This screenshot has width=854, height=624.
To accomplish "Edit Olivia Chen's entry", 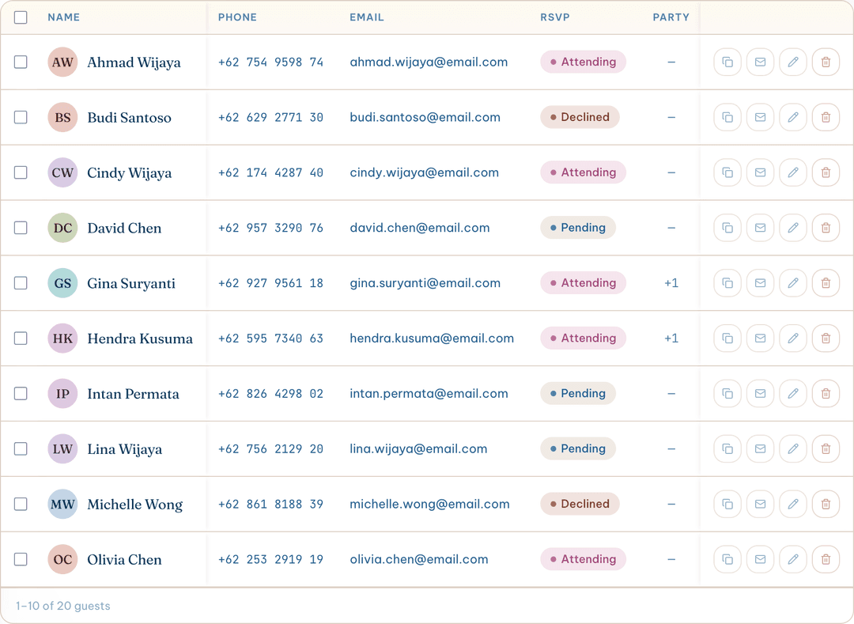I will pos(793,559).
